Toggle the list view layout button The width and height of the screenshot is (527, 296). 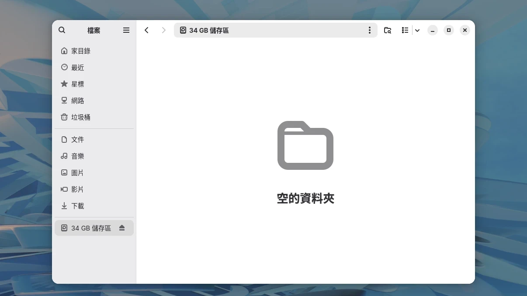[x=405, y=30]
